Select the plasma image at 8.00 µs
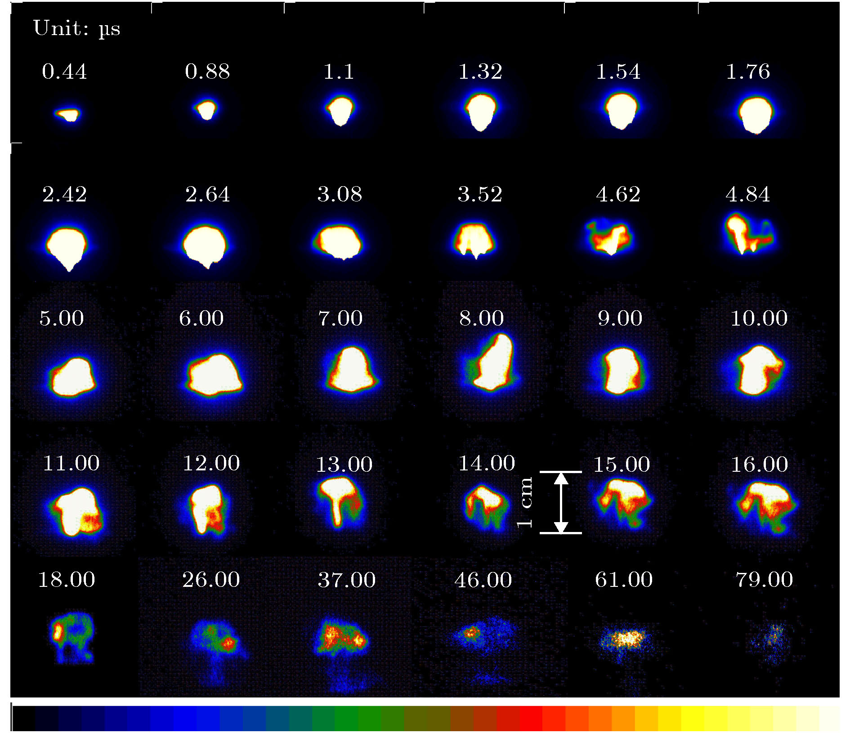850x733 pixels. [x=492, y=364]
